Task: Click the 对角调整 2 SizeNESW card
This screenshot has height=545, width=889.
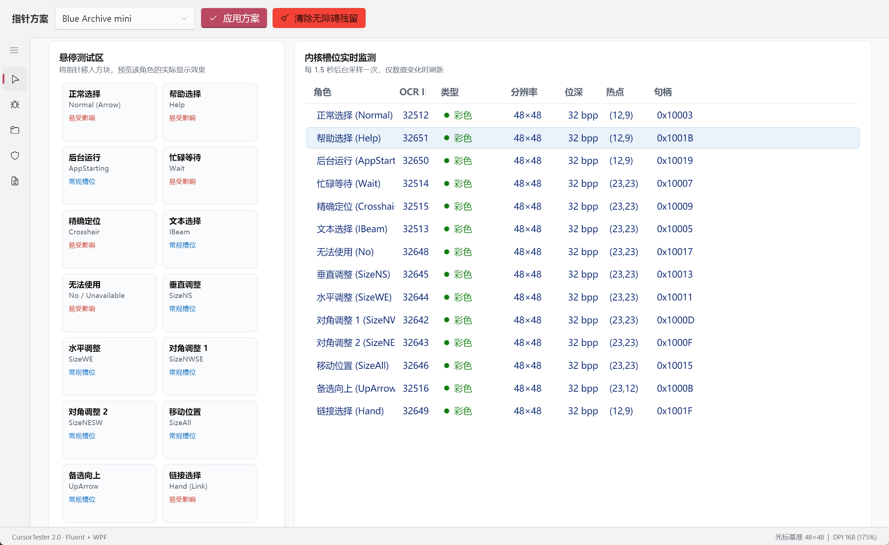Action: [x=109, y=430]
